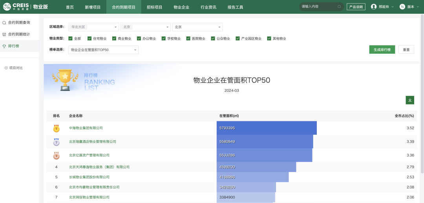This screenshot has width=424, height=203.
Task: Click the 5793395 blue bar for 中海物业
Action: coord(266,128)
